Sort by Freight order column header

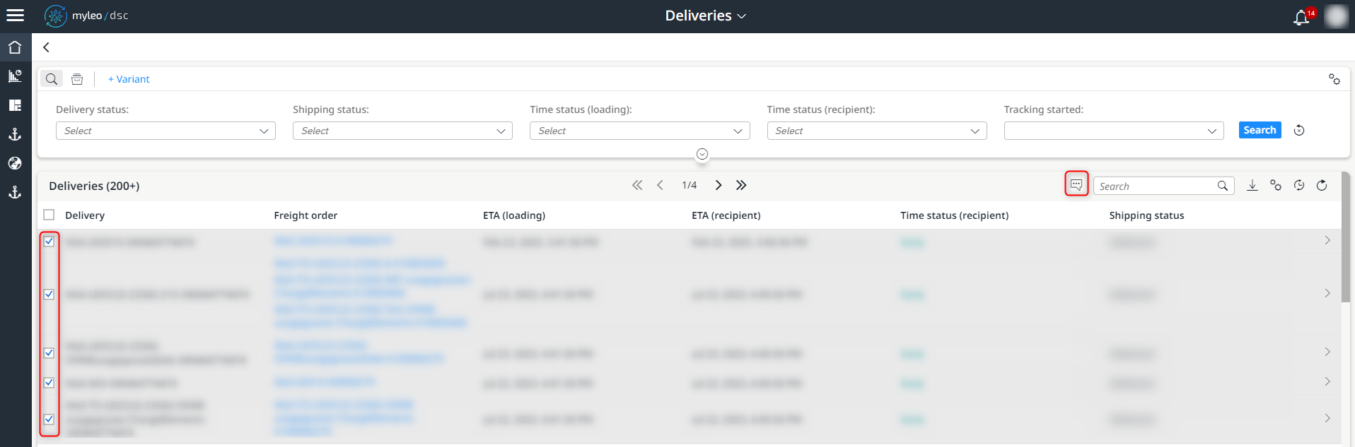pyautogui.click(x=306, y=215)
